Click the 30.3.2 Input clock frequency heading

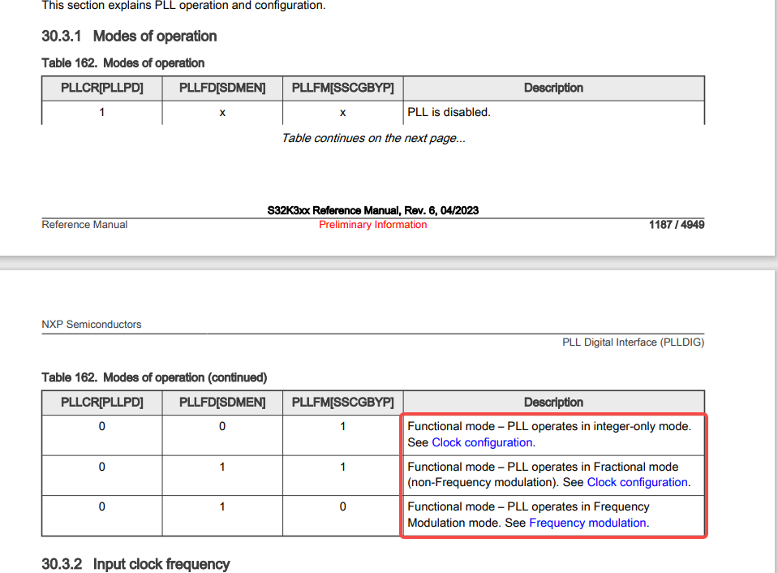[135, 564]
